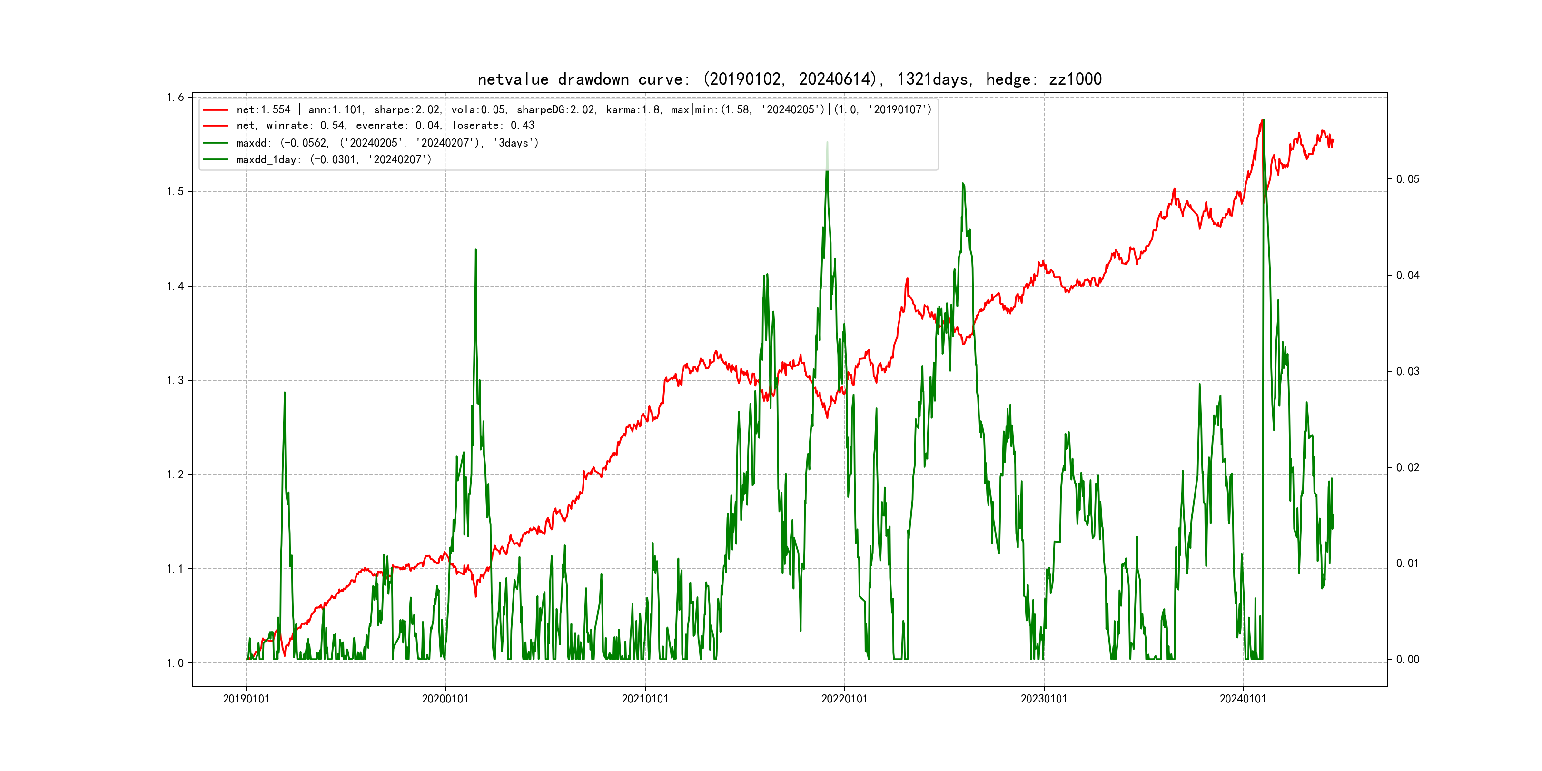The height and width of the screenshot is (771, 1542).
Task: Click the red swatch beside winrate legend entry
Action: (216, 126)
